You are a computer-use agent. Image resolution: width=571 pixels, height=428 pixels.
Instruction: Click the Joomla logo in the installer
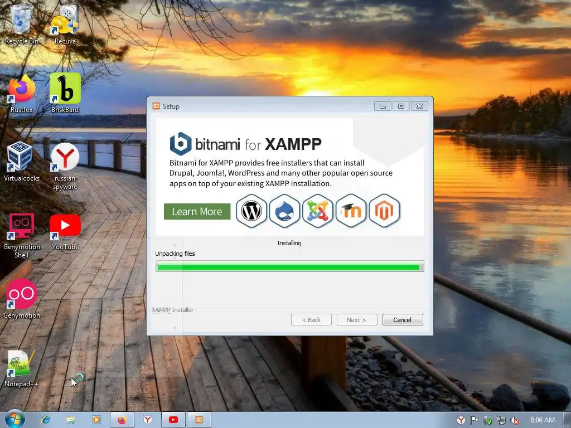(317, 211)
